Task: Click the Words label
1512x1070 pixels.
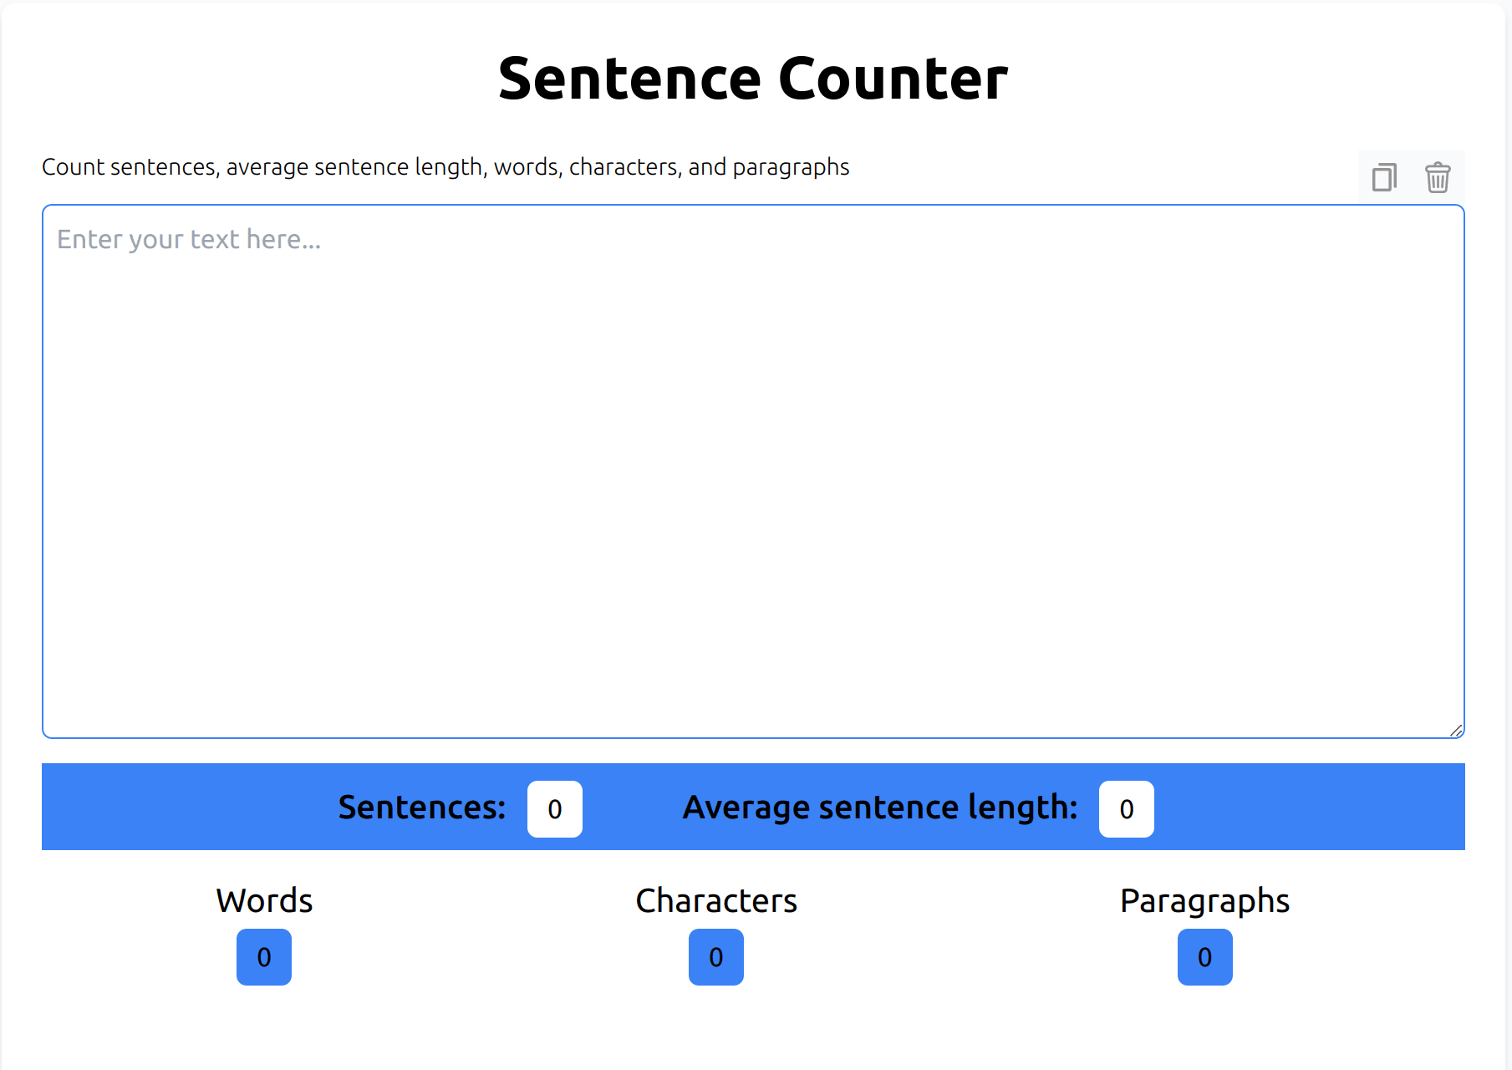Action: tap(264, 901)
